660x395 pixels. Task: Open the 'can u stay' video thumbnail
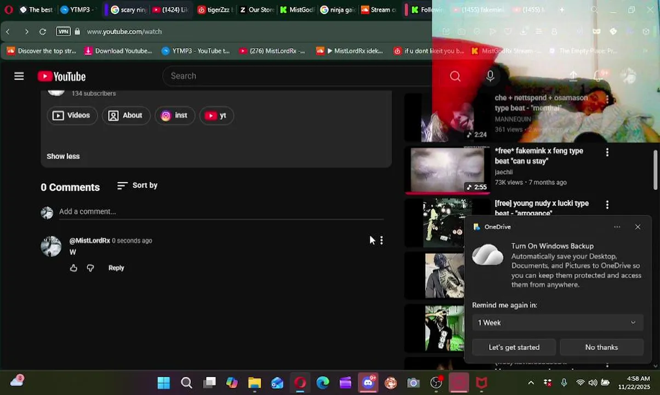point(447,170)
